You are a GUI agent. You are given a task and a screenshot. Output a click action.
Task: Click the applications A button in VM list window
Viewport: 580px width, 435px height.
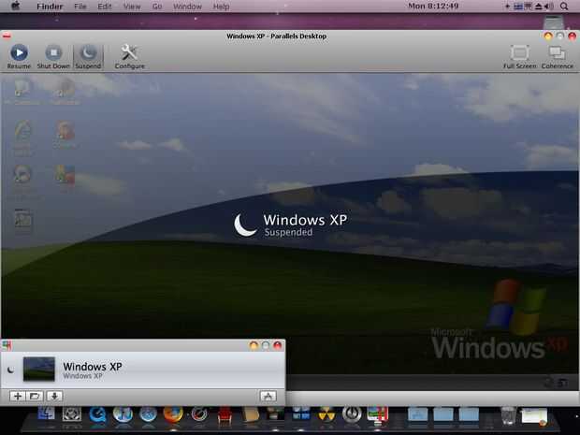coord(268,396)
